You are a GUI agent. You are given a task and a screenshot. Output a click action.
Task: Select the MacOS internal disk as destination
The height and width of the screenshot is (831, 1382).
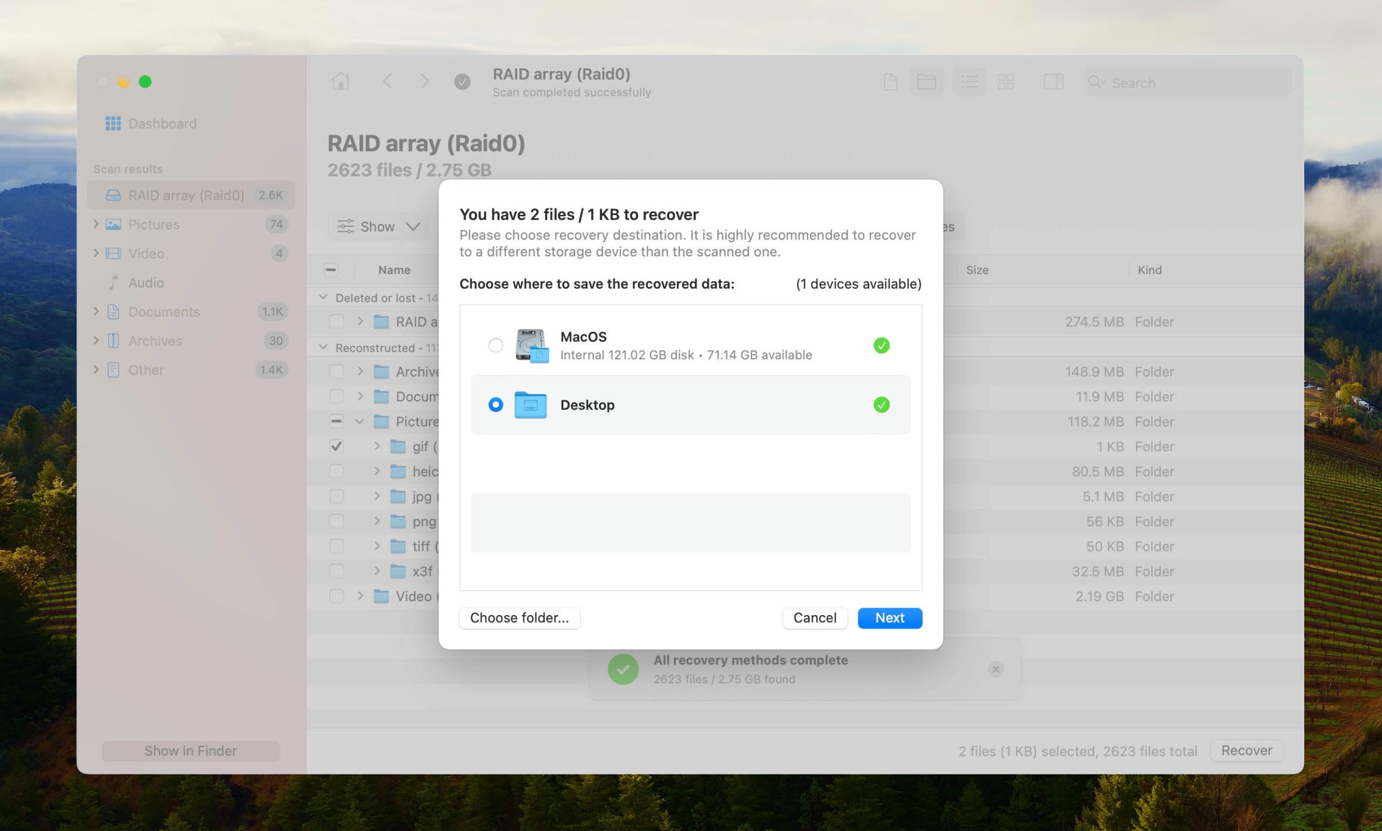(495, 345)
